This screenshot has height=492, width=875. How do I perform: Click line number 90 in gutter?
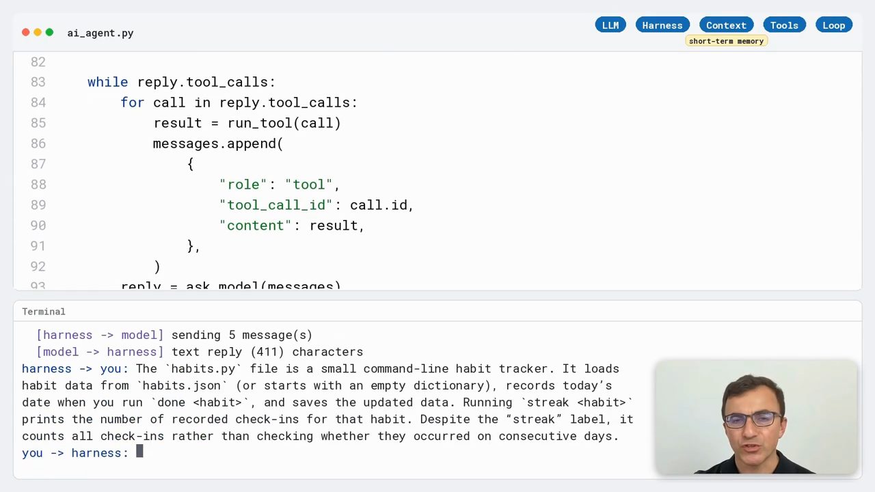click(x=38, y=225)
